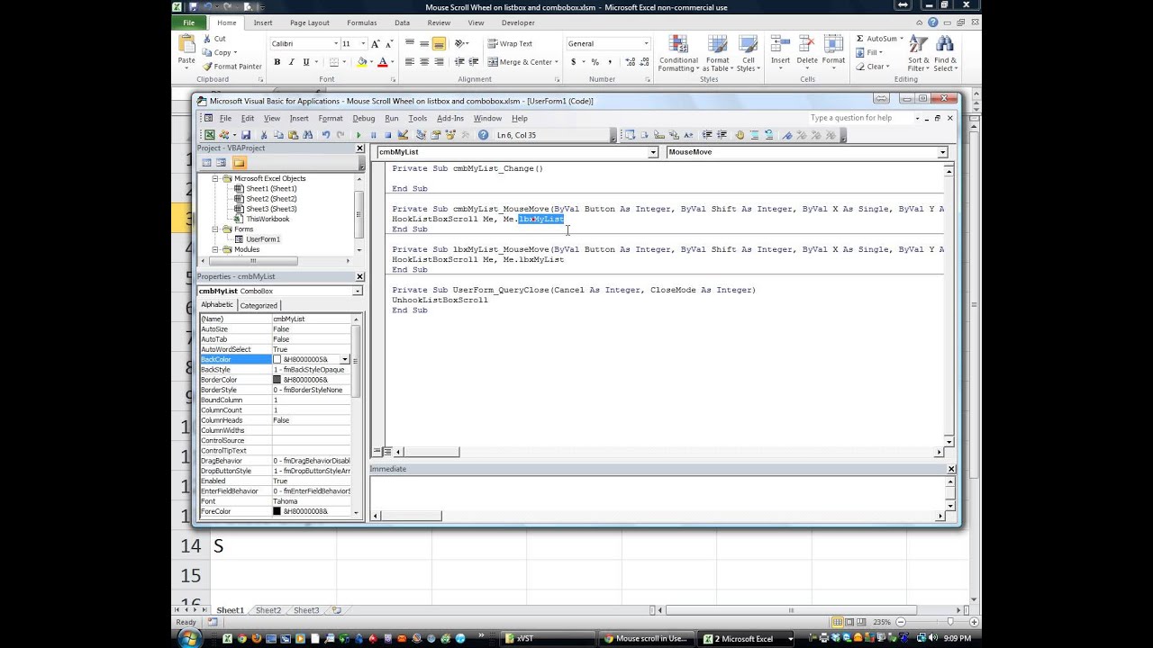
Task: Select ThisWorkbook in project tree
Action: click(x=268, y=219)
